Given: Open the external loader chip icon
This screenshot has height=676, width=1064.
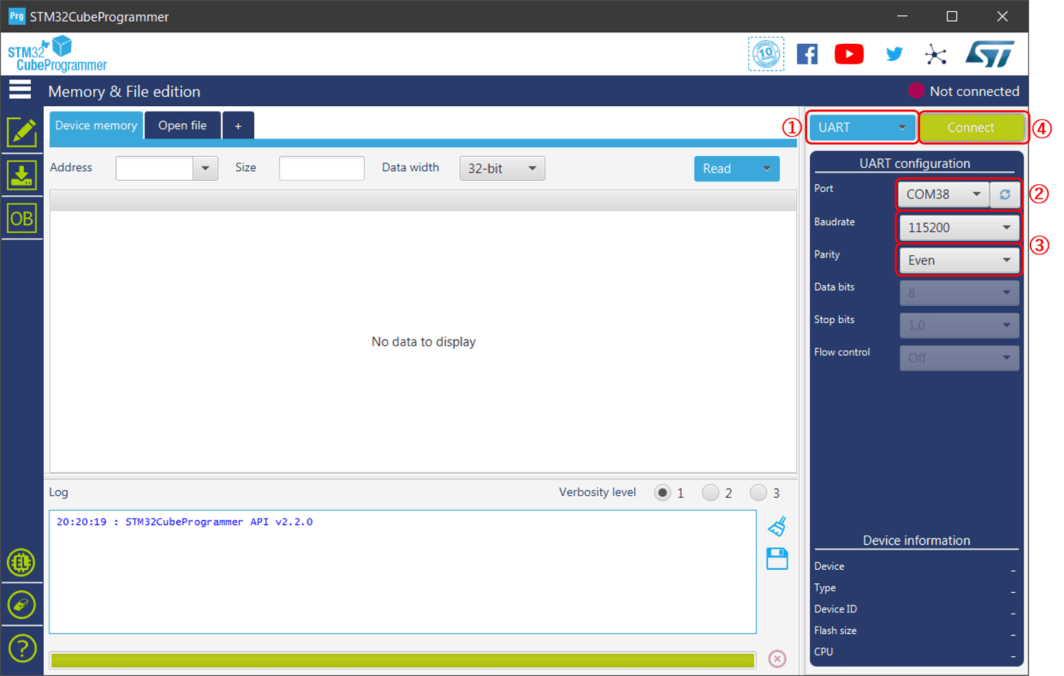Looking at the screenshot, I should [22, 562].
